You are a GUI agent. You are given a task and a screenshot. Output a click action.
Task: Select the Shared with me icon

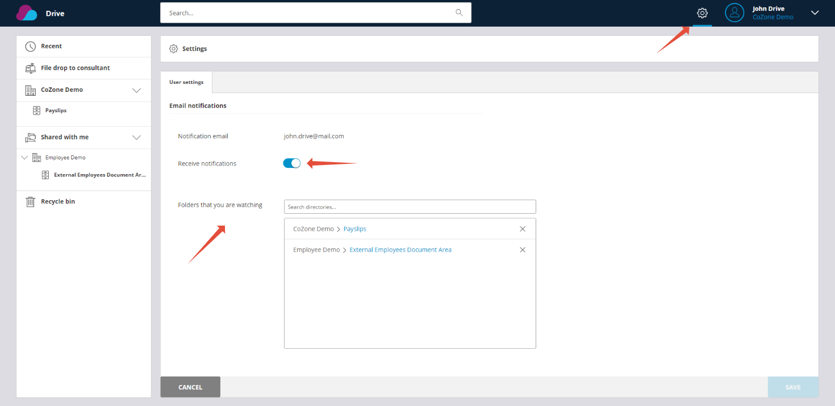[x=31, y=137]
